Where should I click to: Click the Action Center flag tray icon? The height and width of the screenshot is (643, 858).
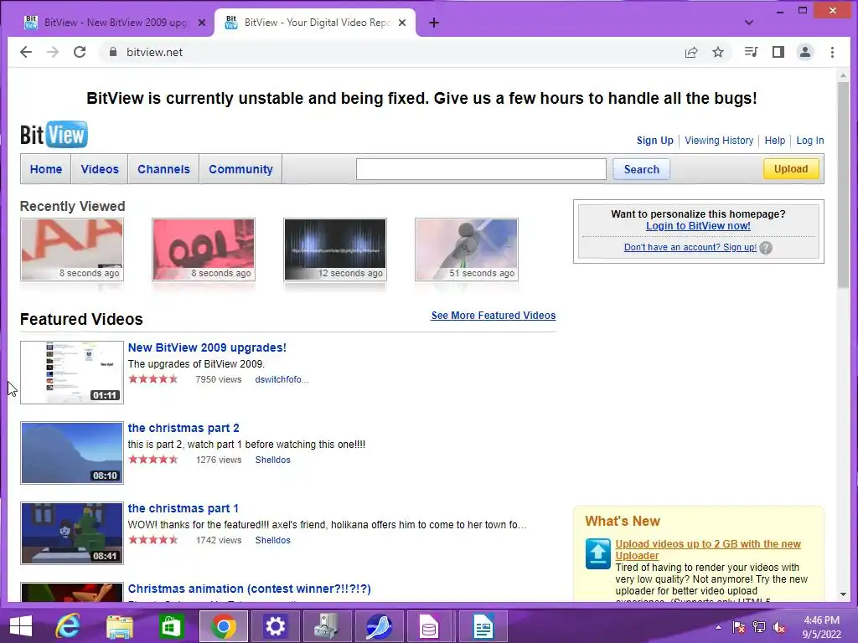(x=739, y=627)
